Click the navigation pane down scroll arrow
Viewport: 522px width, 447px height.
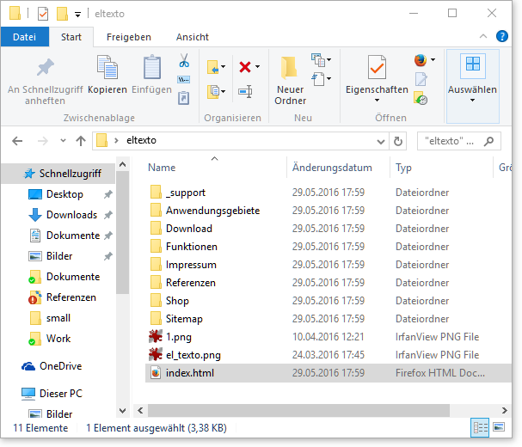122,411
